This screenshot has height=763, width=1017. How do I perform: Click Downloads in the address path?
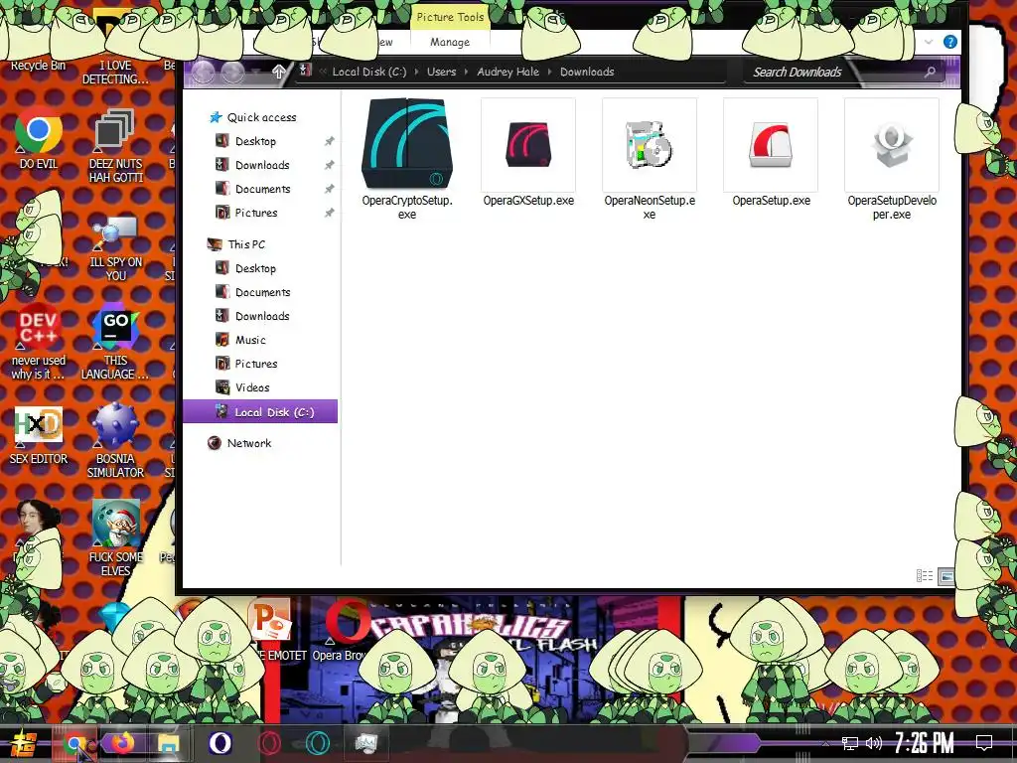pyautogui.click(x=587, y=72)
